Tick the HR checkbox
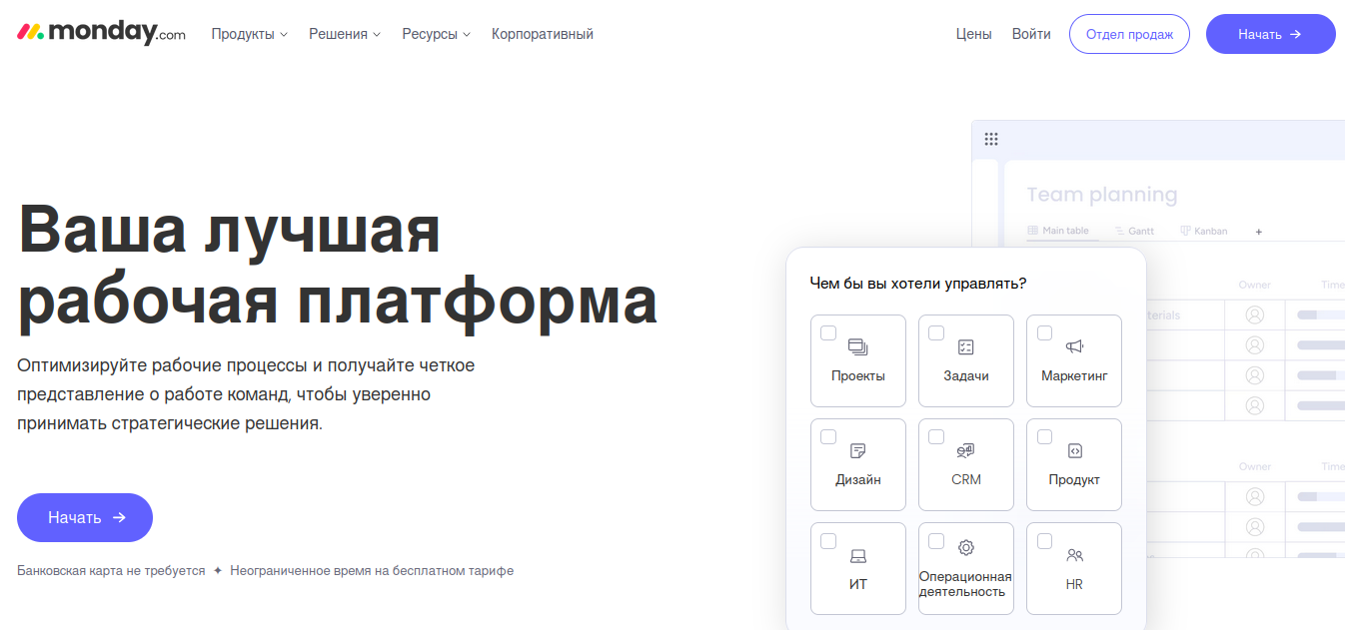 point(1044,541)
